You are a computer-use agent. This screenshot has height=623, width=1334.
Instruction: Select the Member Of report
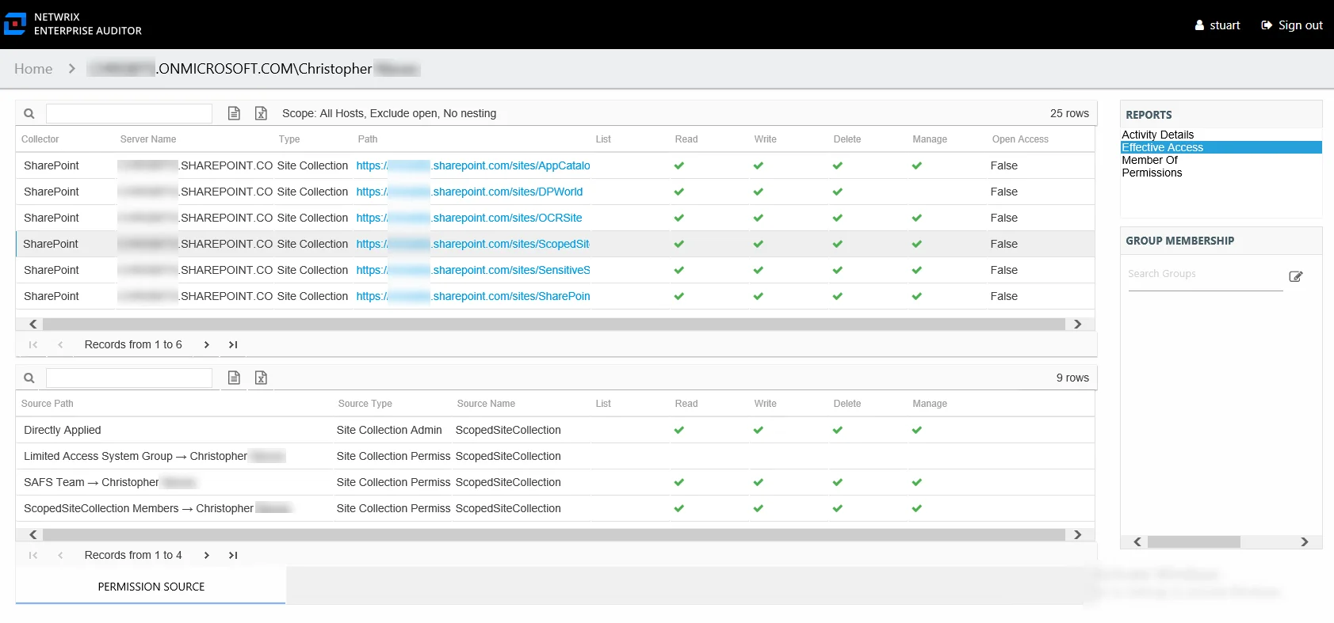point(1149,160)
